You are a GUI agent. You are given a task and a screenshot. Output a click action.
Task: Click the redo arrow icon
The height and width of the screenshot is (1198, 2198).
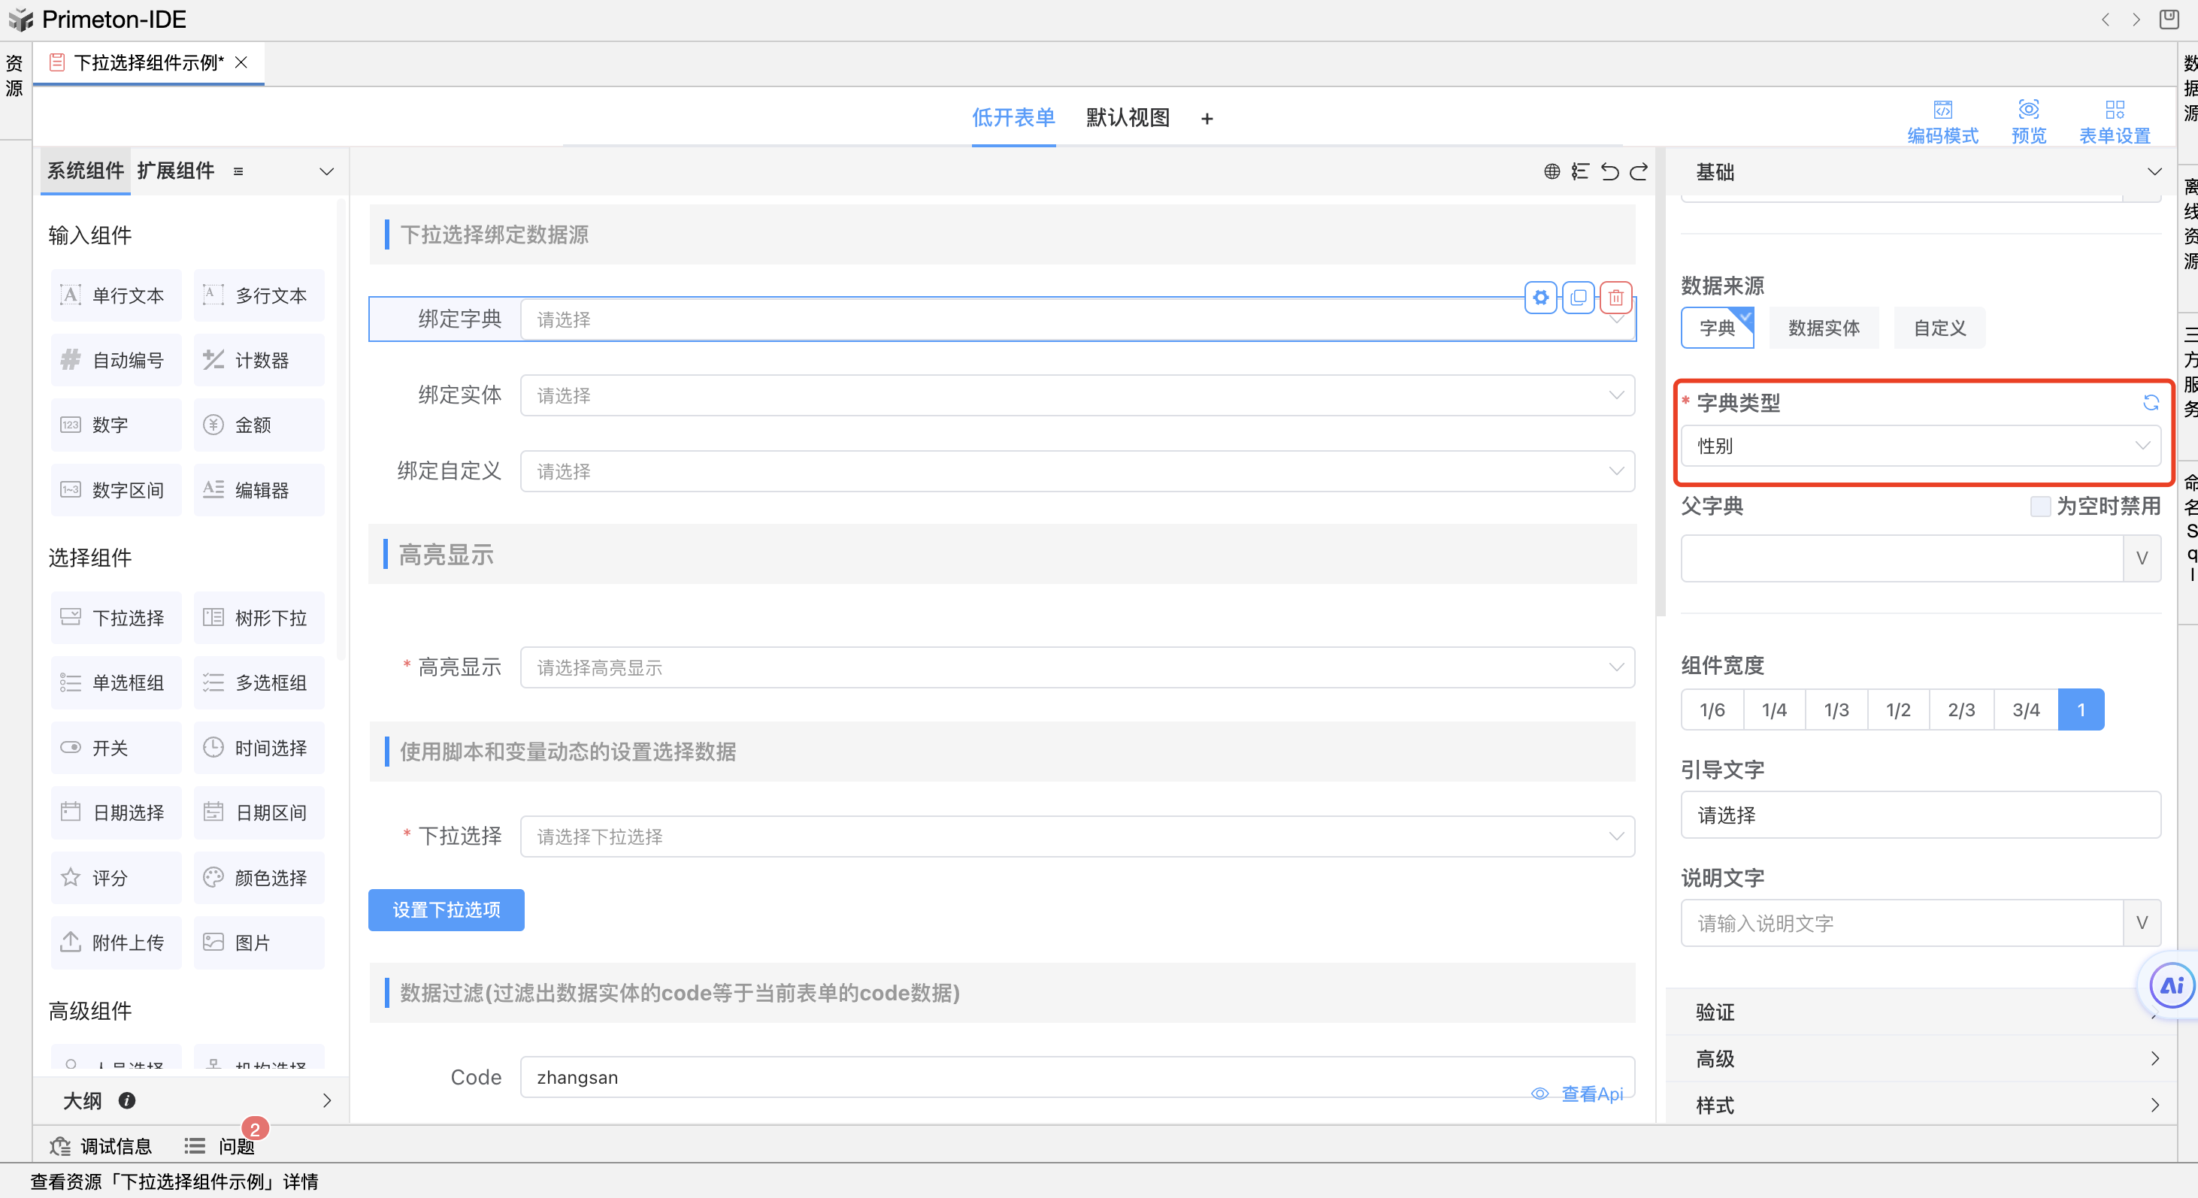(x=1638, y=171)
